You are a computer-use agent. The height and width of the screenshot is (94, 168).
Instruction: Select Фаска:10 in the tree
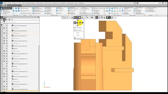[15, 79]
